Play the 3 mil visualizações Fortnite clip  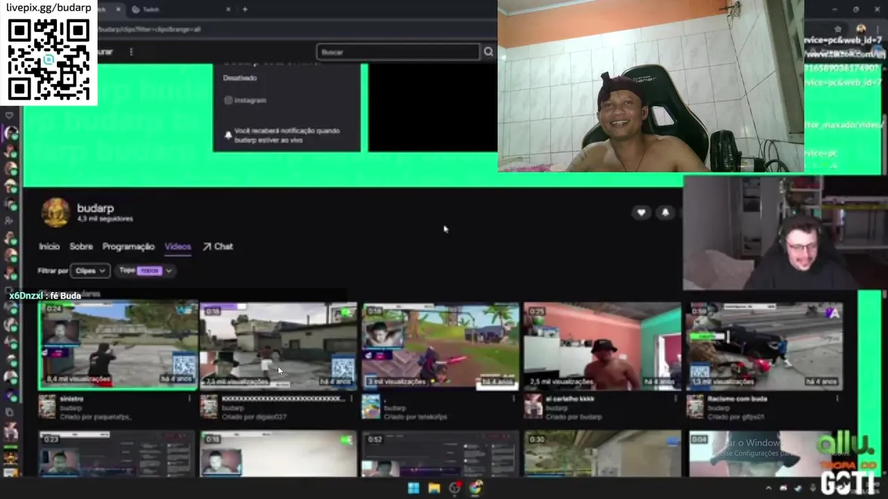[x=441, y=345]
